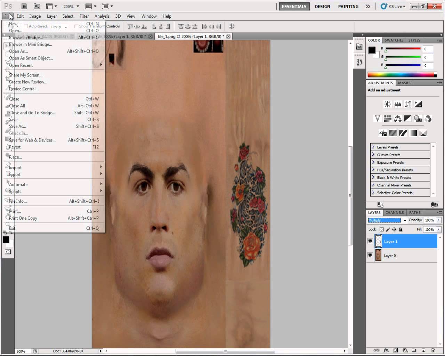Switch to the Essentials workspace
This screenshot has height=356, width=445.
pos(294,6)
